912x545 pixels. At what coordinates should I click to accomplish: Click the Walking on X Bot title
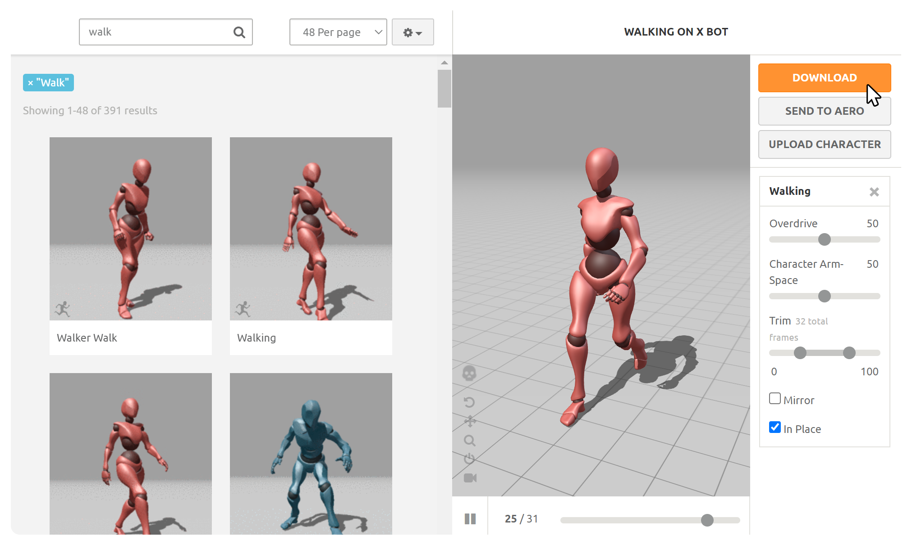676,32
